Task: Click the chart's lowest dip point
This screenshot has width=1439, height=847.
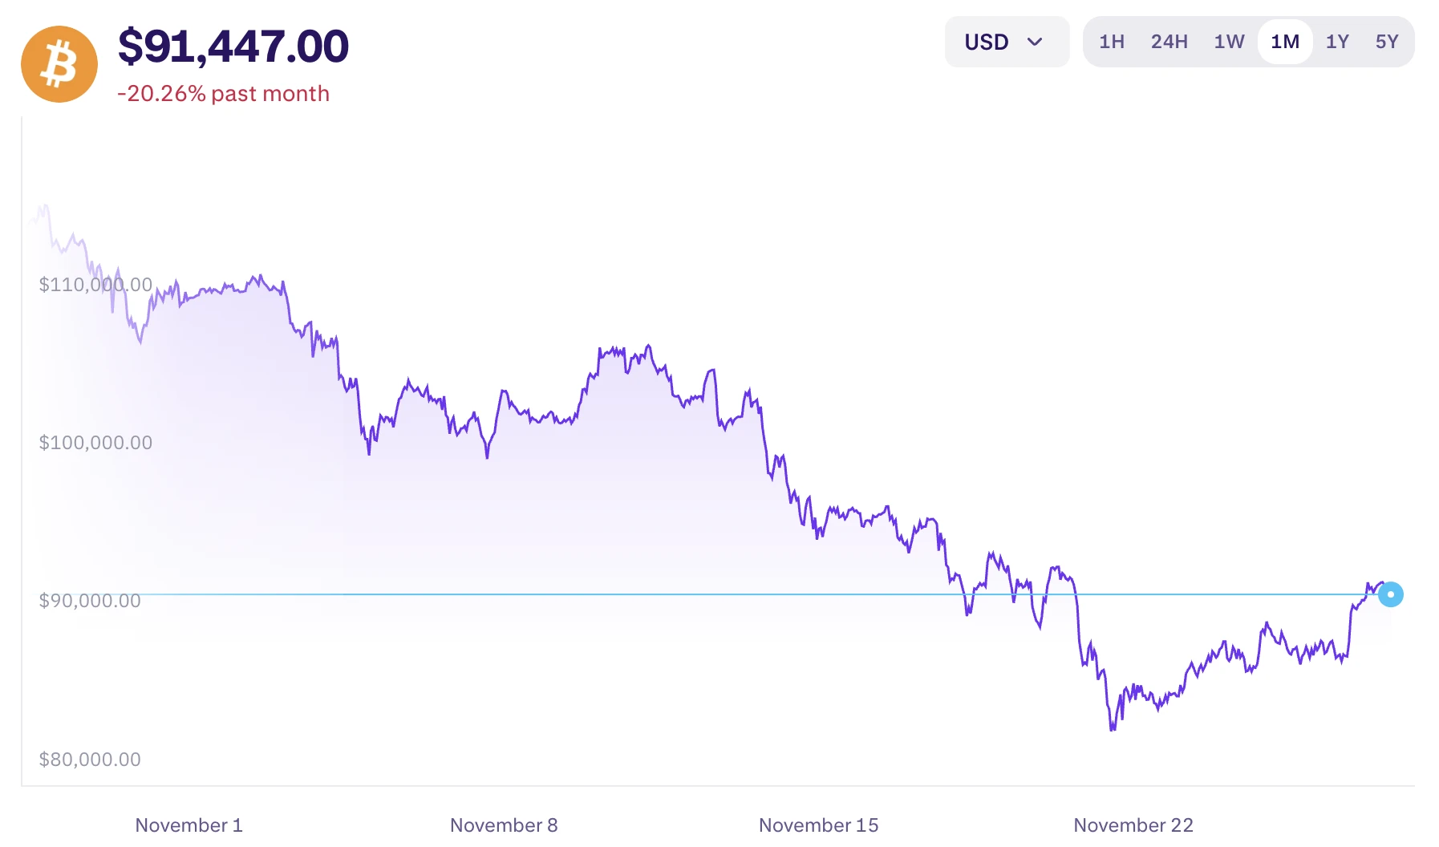Action: [x=1111, y=730]
